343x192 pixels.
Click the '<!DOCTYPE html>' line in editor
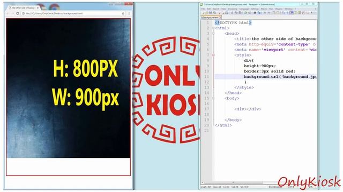click(233, 22)
